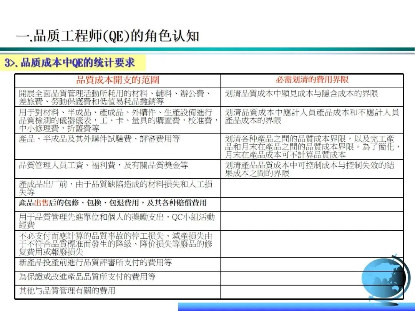Click the cell 品質管理人員工資、福利費
The image size is (415, 311).
(x=118, y=169)
